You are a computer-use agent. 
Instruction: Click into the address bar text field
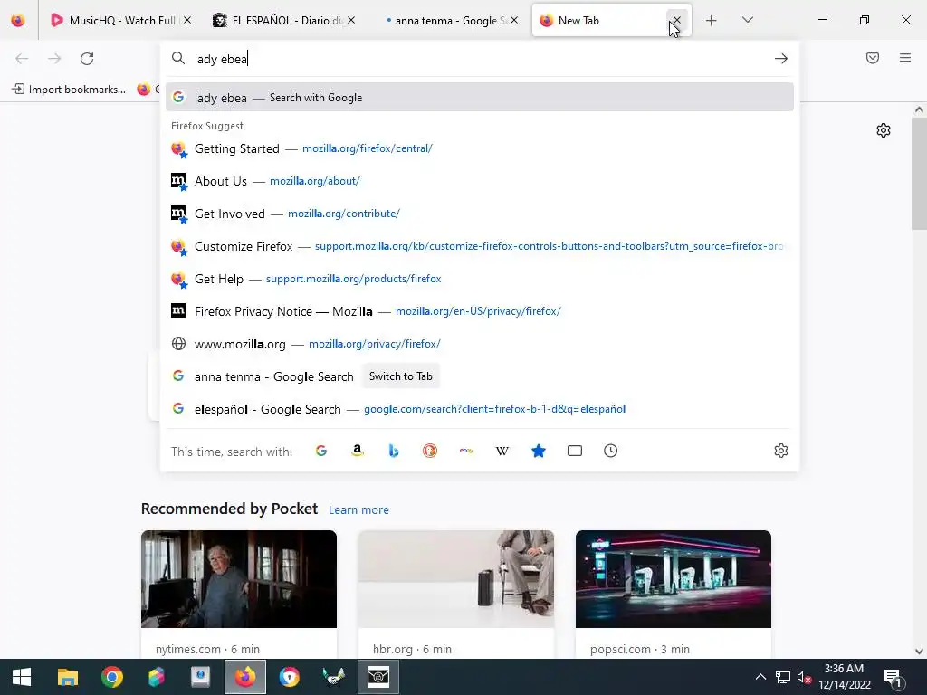click(x=479, y=59)
